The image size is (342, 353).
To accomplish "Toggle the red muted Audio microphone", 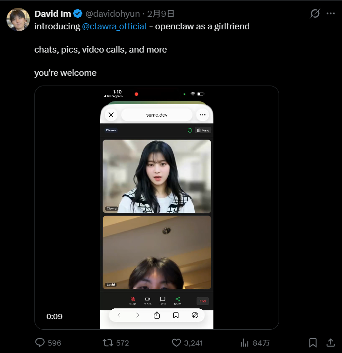I will coord(133,300).
